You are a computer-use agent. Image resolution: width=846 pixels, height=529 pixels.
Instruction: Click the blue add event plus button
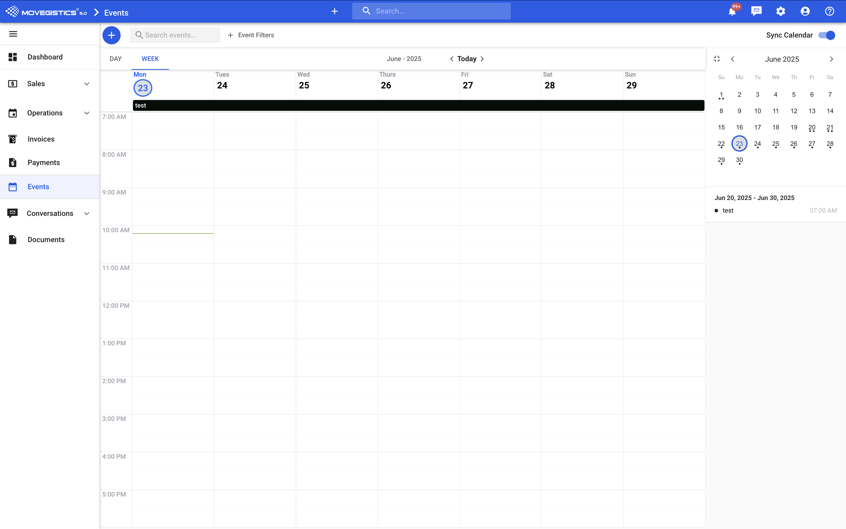[x=112, y=35]
